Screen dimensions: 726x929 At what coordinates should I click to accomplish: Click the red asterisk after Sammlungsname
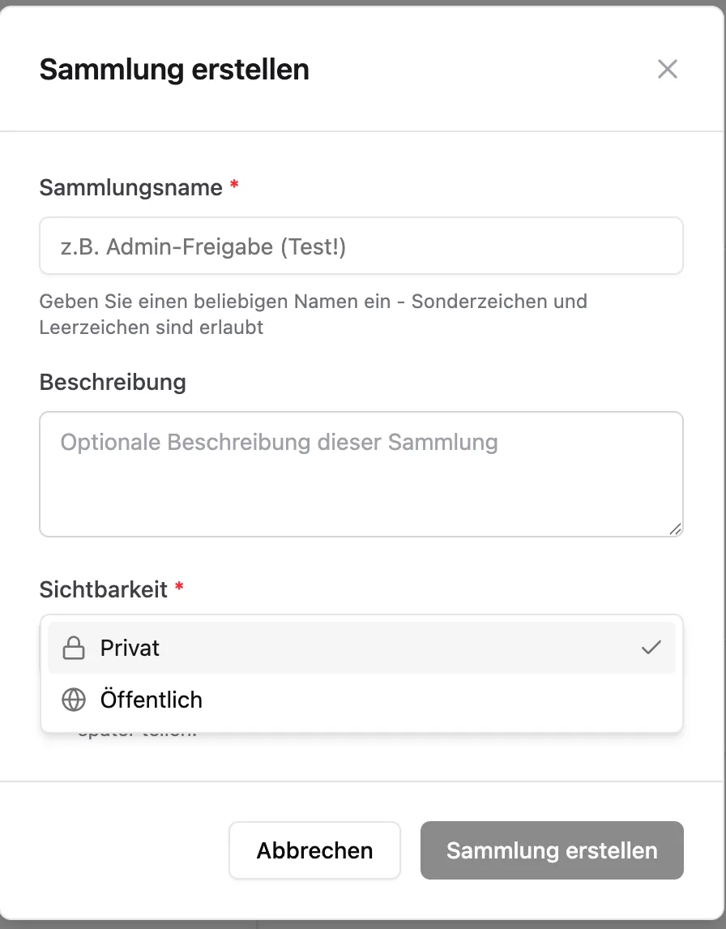coord(234,186)
